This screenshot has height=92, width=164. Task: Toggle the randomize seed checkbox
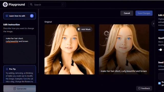[159, 83]
